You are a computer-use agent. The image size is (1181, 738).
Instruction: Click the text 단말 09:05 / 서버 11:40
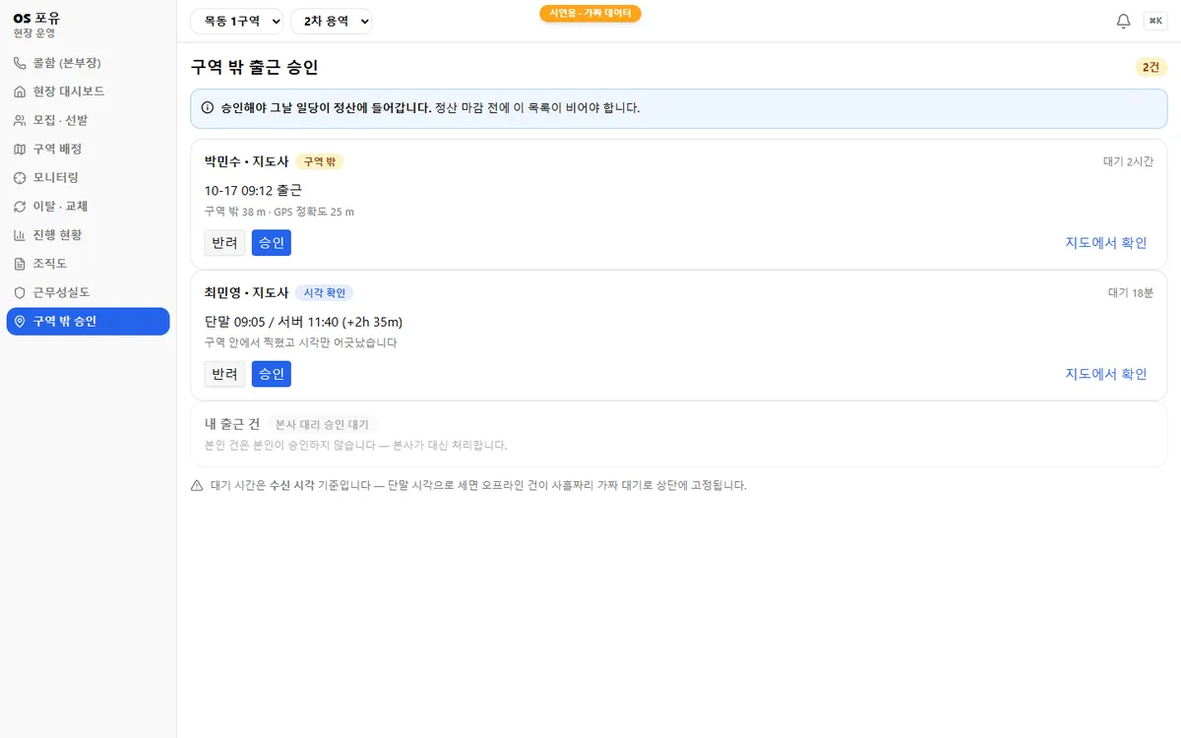click(272, 322)
